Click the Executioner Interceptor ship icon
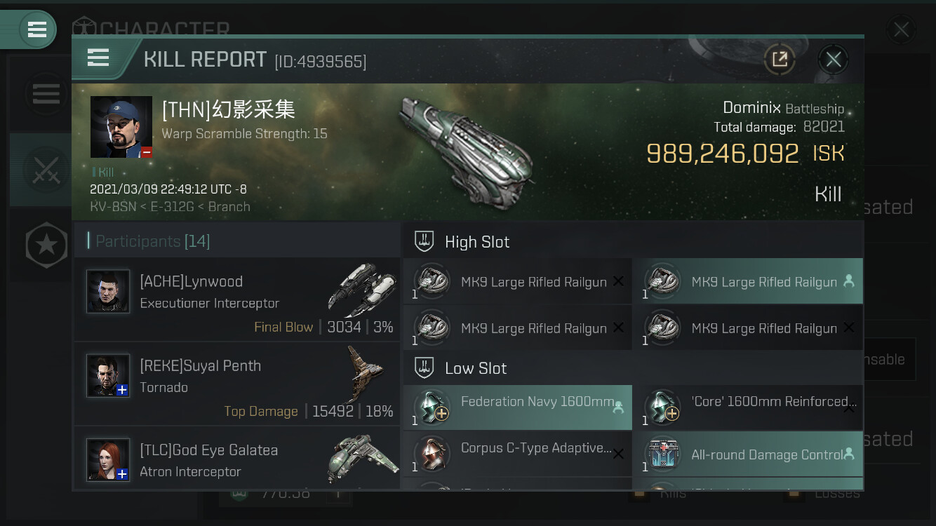This screenshot has width=936, height=526. point(361,290)
